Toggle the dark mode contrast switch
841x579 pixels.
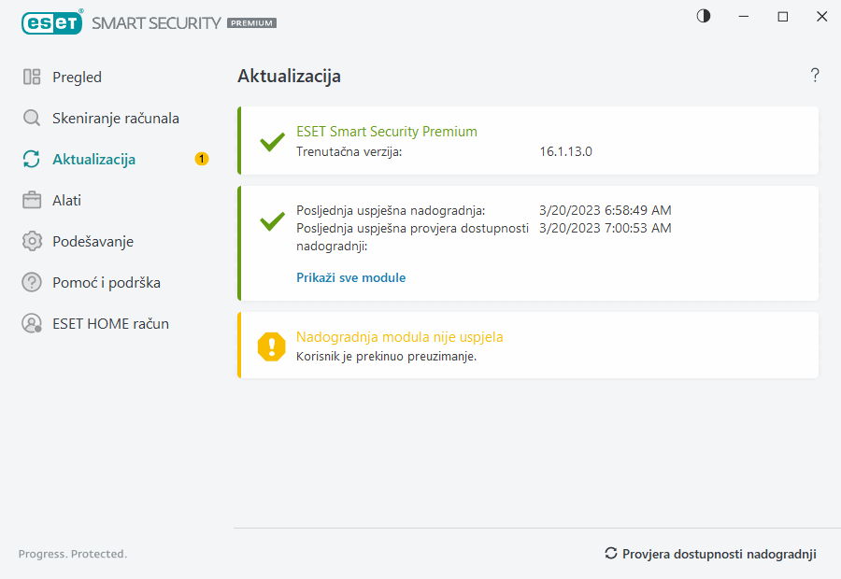pos(703,16)
